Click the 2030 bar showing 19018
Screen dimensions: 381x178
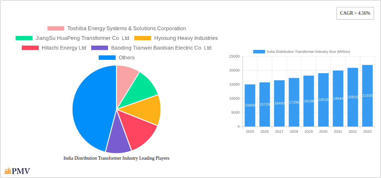pos(324,100)
